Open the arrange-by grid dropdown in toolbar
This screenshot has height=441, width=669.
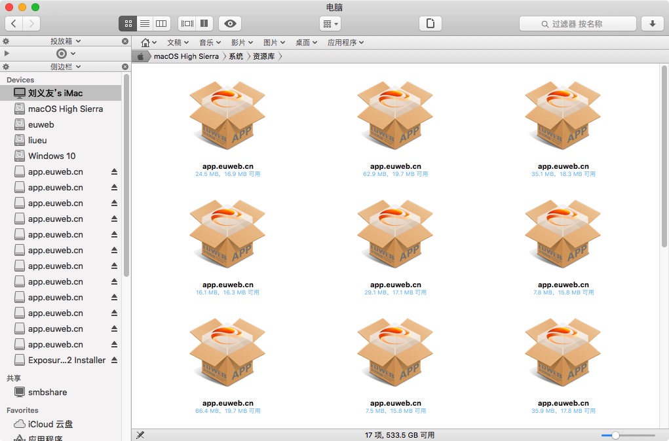(330, 24)
